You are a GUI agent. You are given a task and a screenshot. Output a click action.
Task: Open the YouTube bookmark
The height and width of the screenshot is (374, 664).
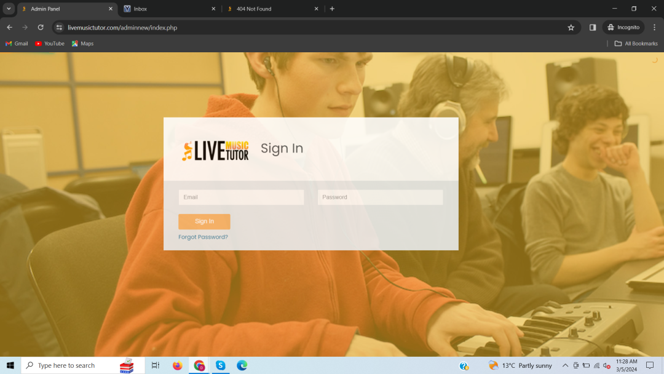pyautogui.click(x=50, y=44)
